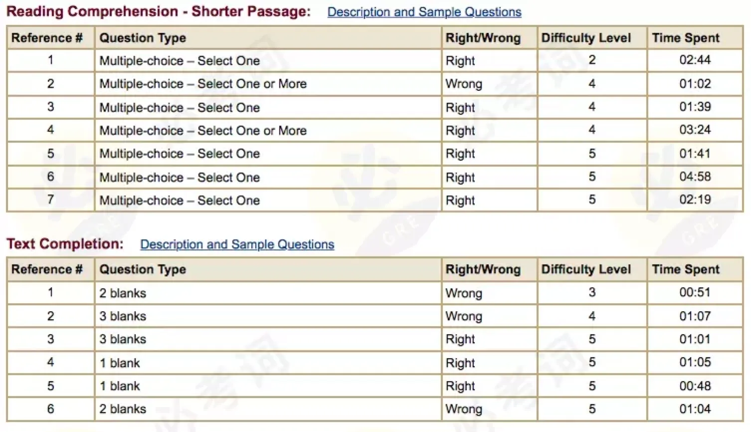Click the 00:48 time spent cell
The width and height of the screenshot is (751, 432).
coord(695,386)
